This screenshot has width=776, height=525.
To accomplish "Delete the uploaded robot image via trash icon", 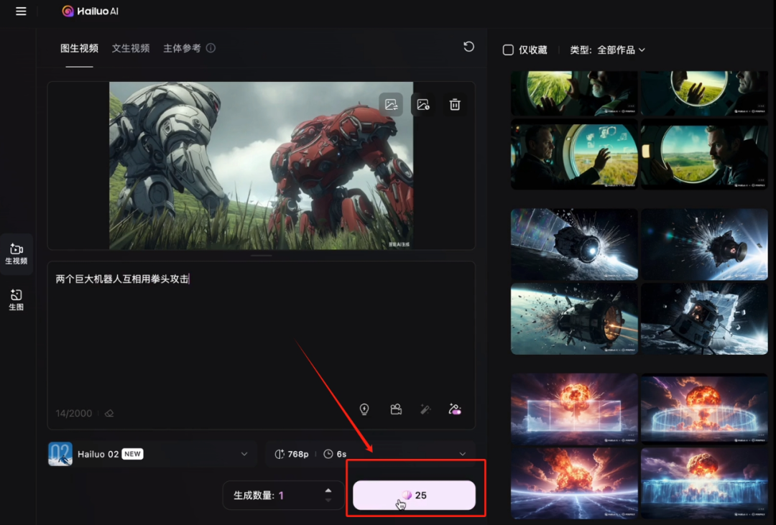I will point(454,104).
